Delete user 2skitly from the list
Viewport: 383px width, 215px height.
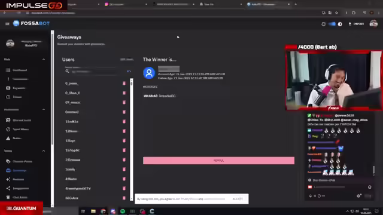pyautogui.click(x=124, y=169)
